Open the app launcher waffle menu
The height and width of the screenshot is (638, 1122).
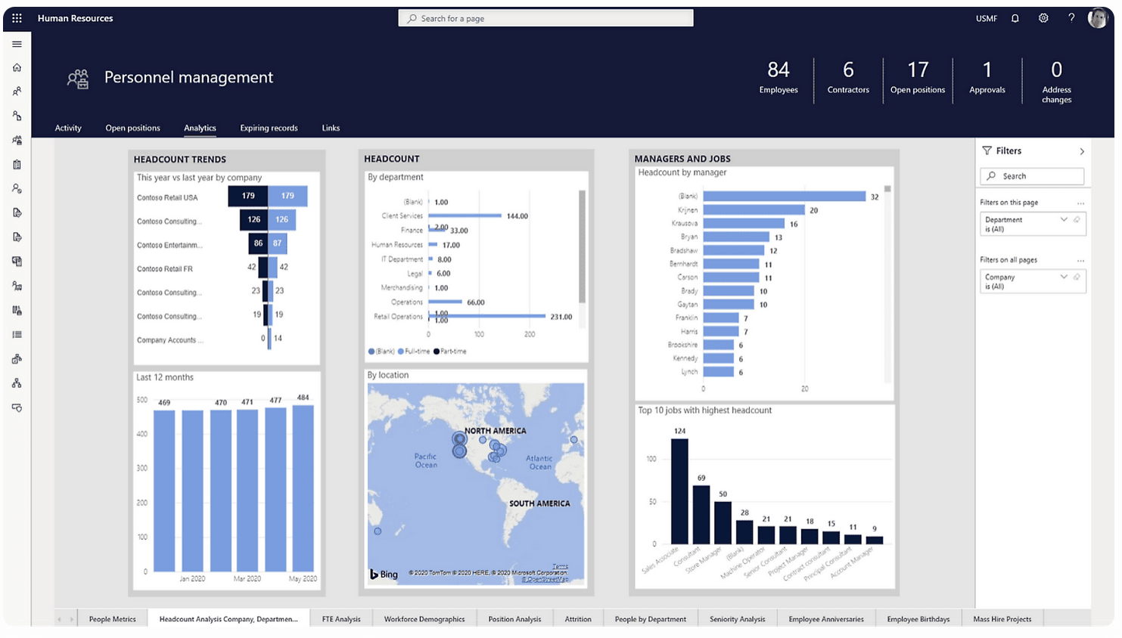tap(17, 18)
